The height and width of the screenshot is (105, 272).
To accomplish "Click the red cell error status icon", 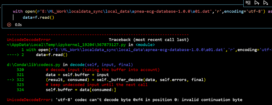I will (9, 24).
